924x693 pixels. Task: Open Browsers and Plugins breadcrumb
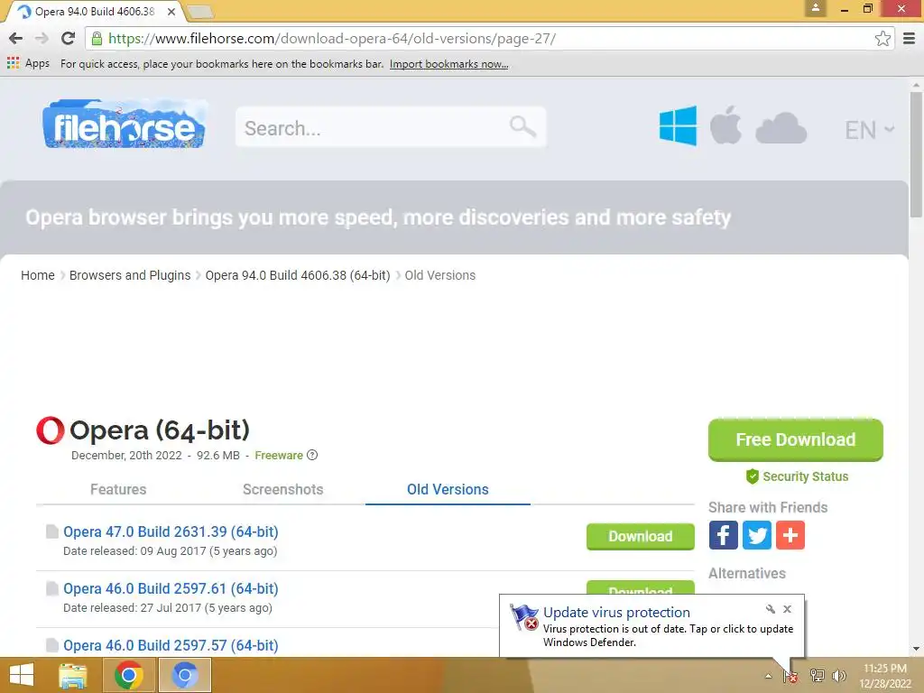[x=130, y=275]
